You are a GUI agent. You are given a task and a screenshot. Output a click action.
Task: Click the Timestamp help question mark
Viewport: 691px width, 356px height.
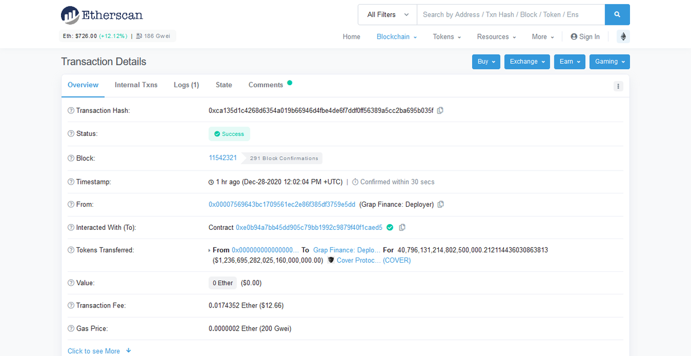70,181
